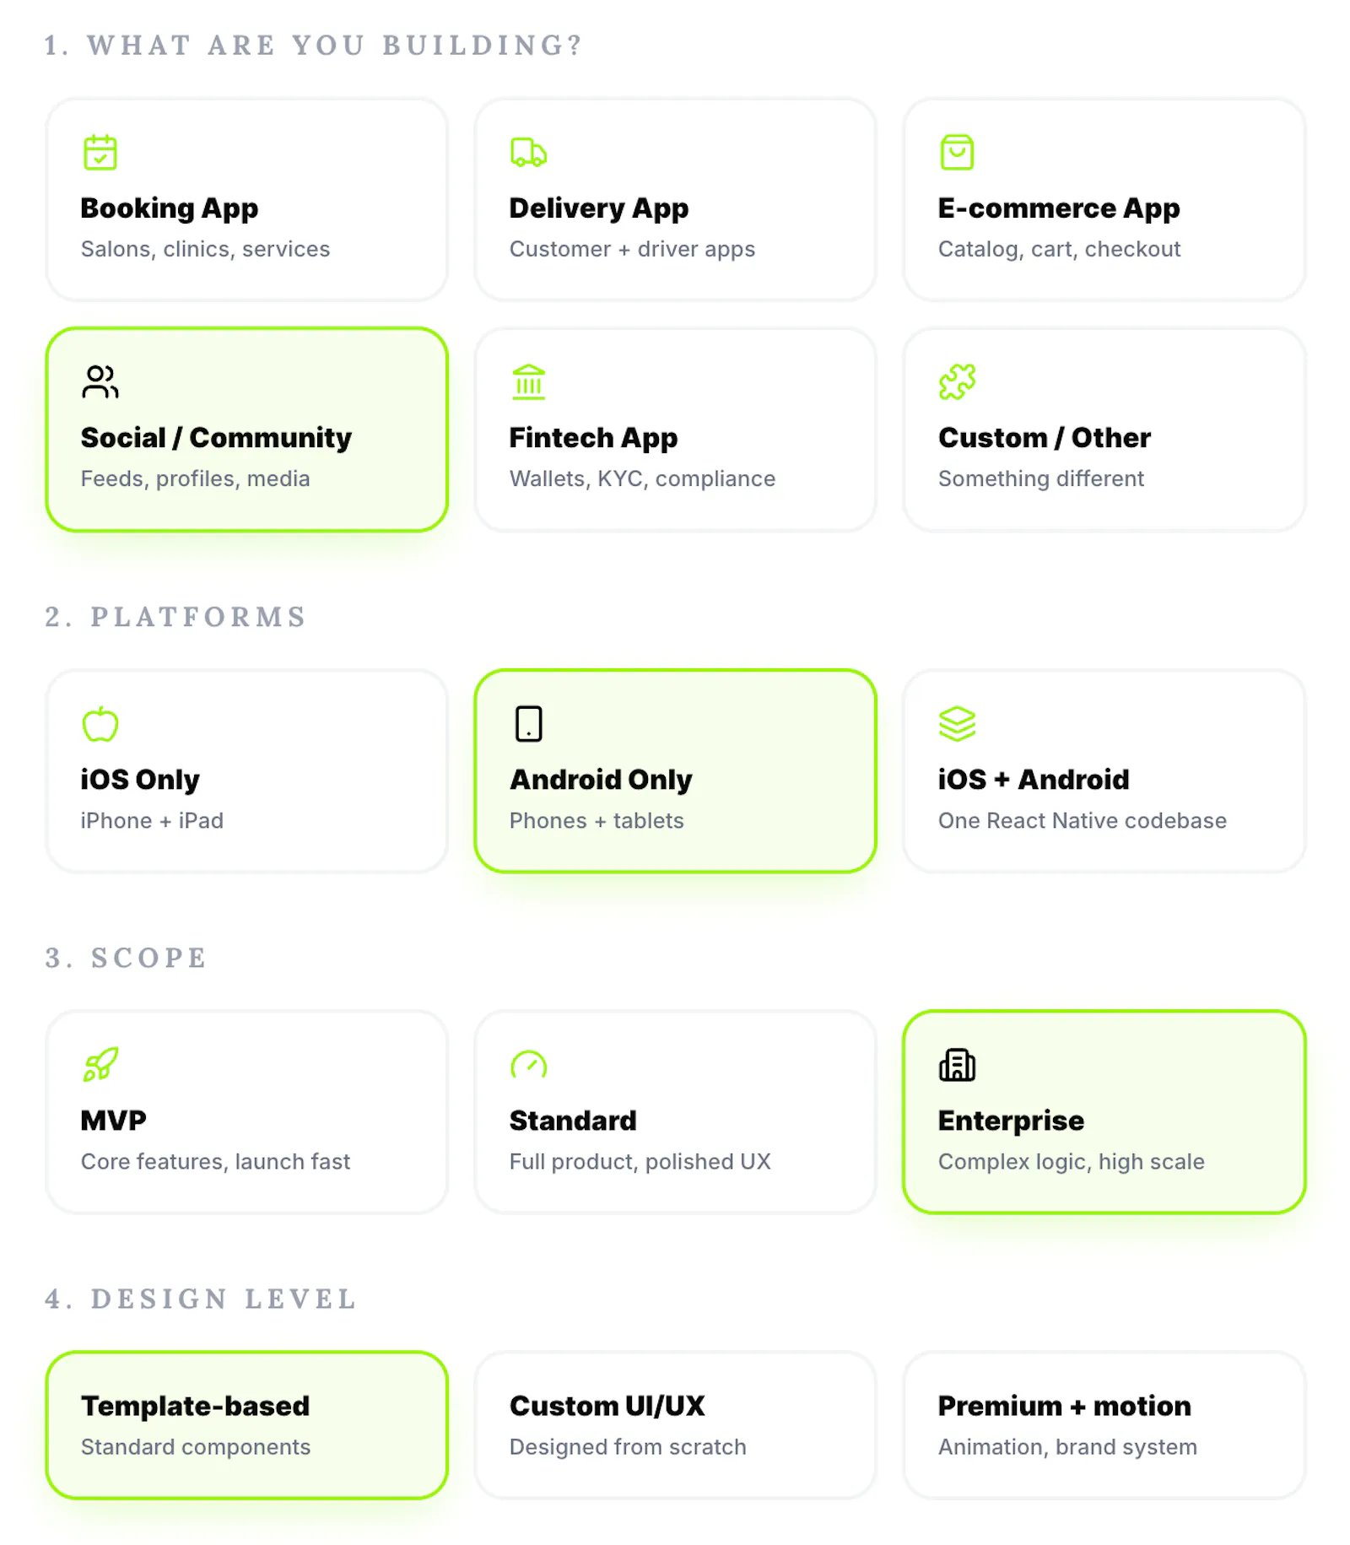The width and height of the screenshot is (1350, 1545).
Task: Click the bank building icon on Fintech App
Action: click(x=529, y=382)
